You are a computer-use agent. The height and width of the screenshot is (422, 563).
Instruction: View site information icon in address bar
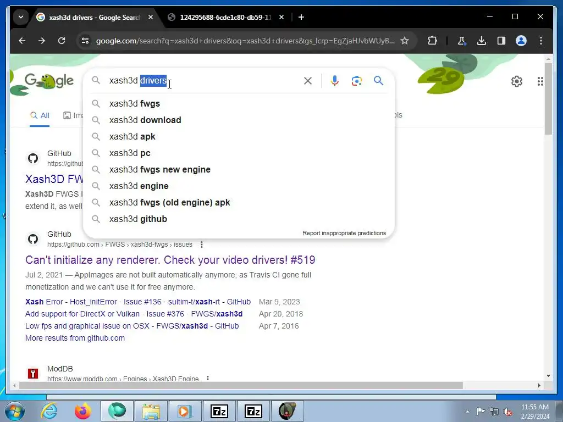pos(85,41)
